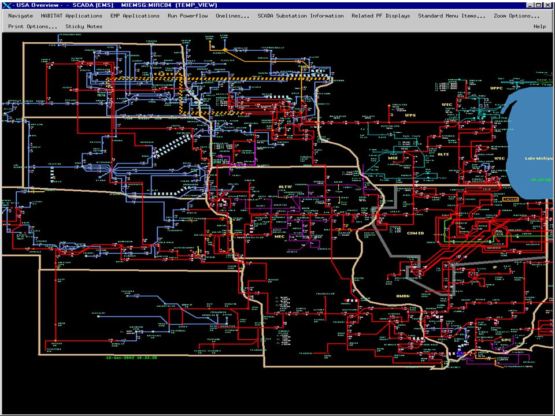The image size is (555, 416).
Task: Open Related PF Displays menu
Action: (380, 16)
